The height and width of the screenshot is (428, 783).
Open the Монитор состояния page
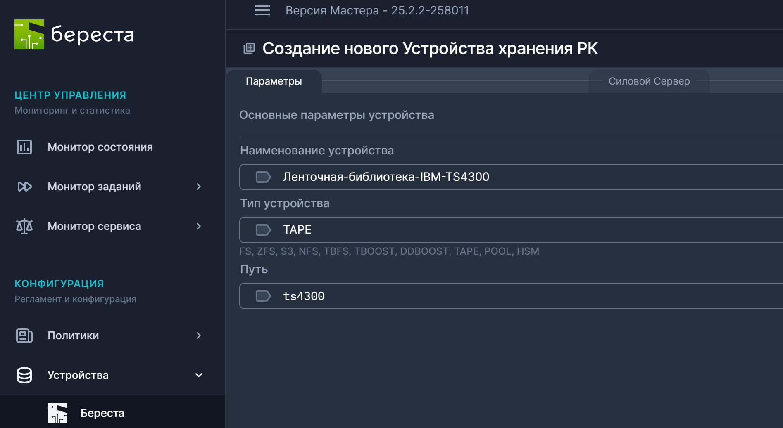[x=100, y=147]
